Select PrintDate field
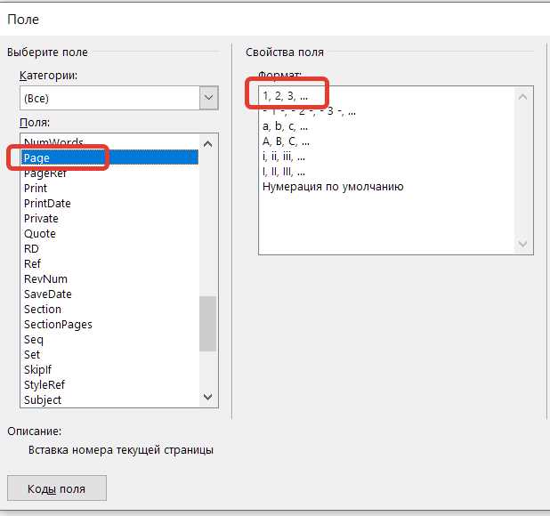550x516 pixels. tap(109, 204)
